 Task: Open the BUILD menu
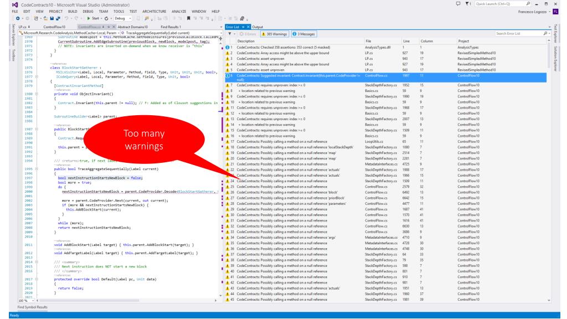(73, 12)
